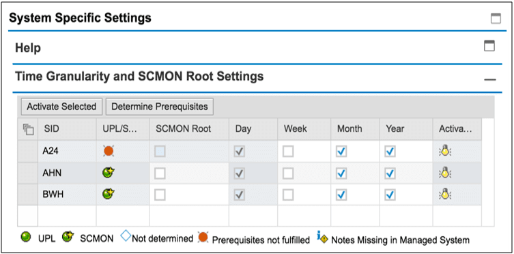The width and height of the screenshot is (514, 254).
Task: Click the Determine Prerequisites button
Action: click(160, 107)
